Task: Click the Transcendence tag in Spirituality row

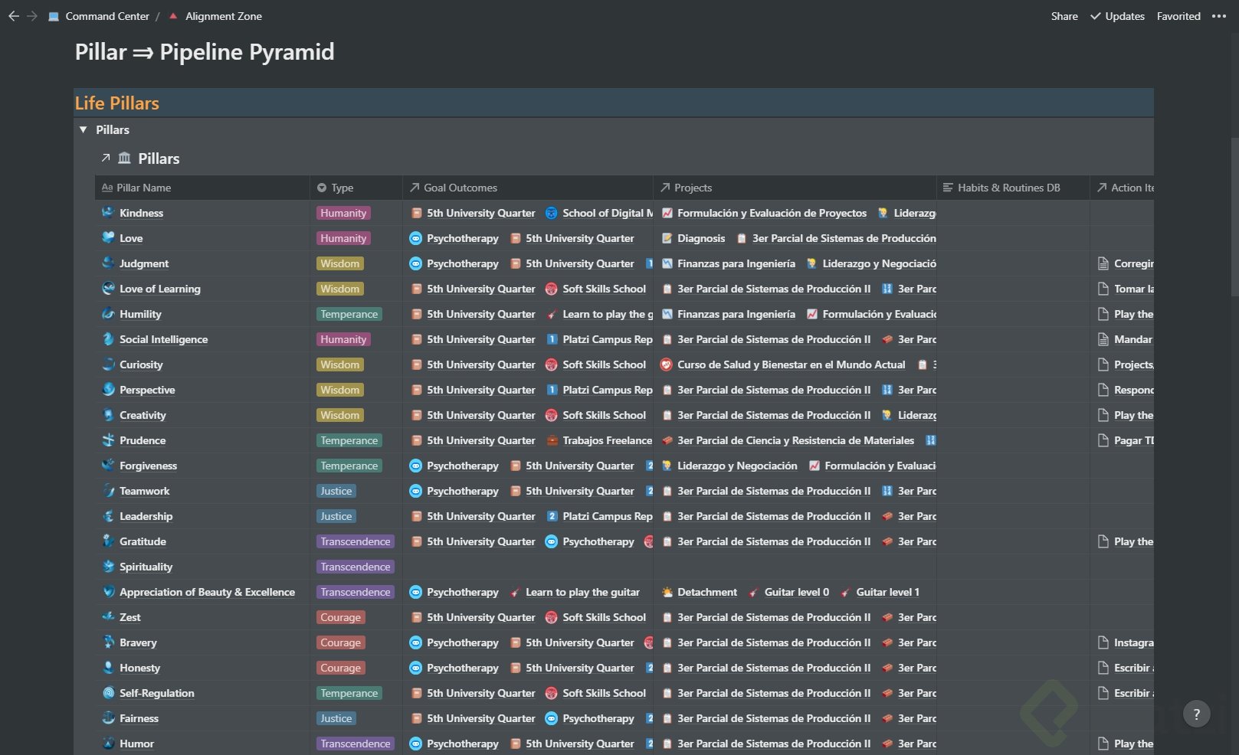Action: coord(355,567)
